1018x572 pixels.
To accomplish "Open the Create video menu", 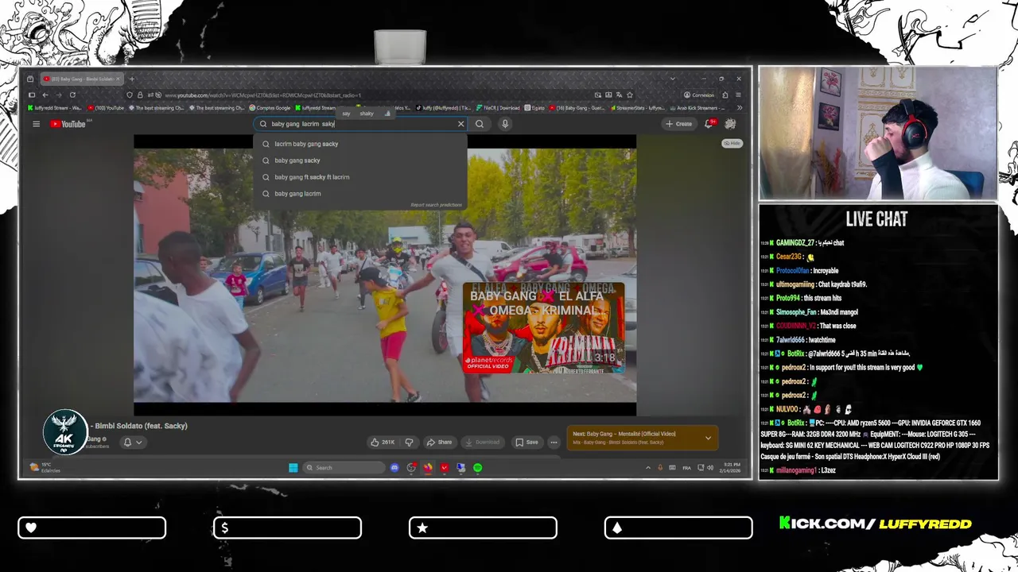I will tap(679, 124).
